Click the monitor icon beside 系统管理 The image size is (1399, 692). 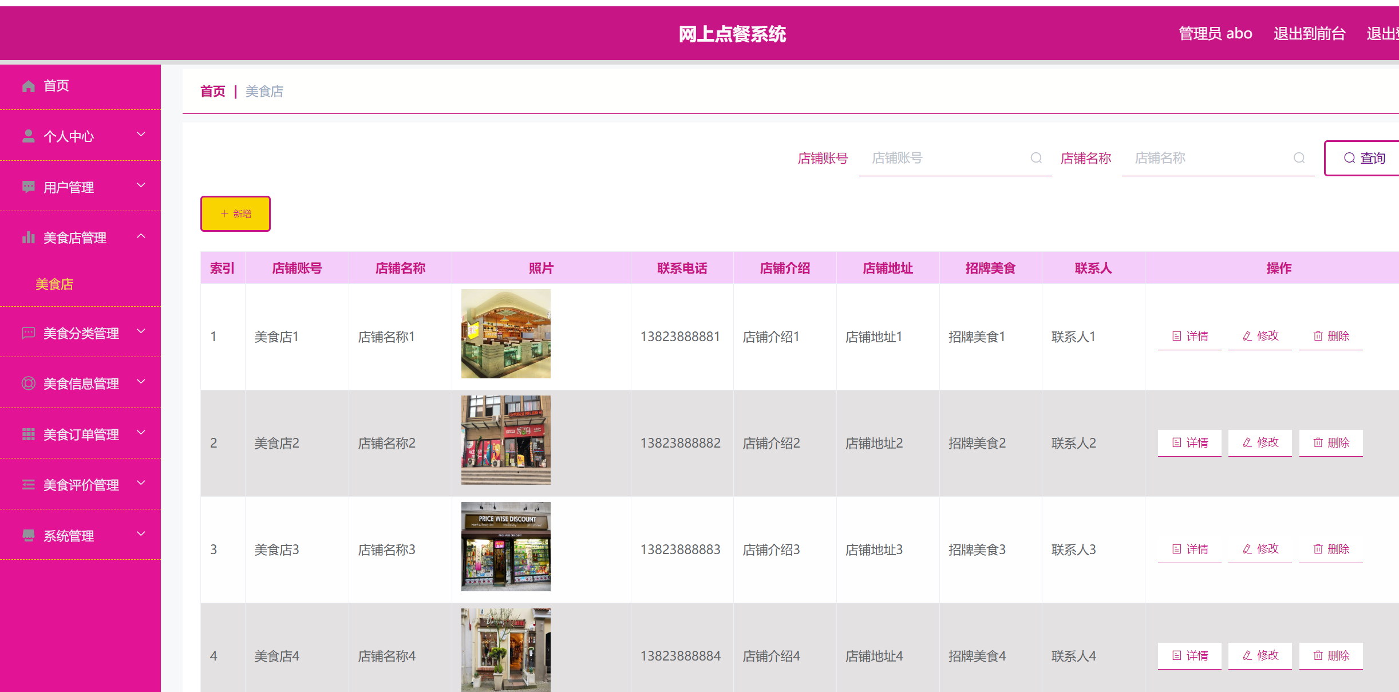click(x=29, y=535)
